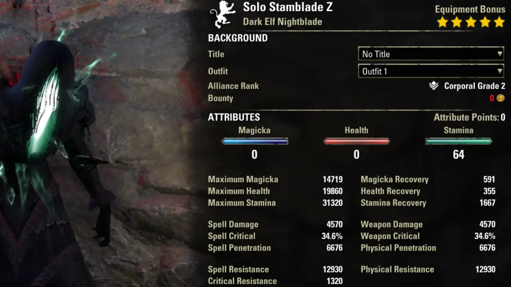The image size is (511, 287).
Task: Click the Solo Stamblade Z character name
Action: (x=288, y=7)
